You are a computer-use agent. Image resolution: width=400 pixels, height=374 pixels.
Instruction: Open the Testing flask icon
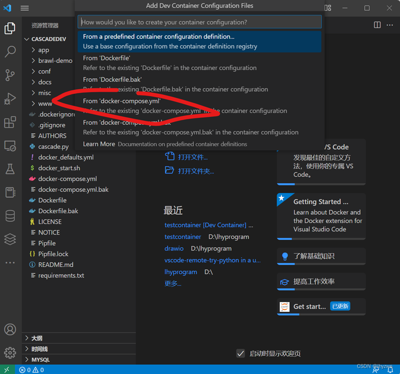(x=10, y=169)
